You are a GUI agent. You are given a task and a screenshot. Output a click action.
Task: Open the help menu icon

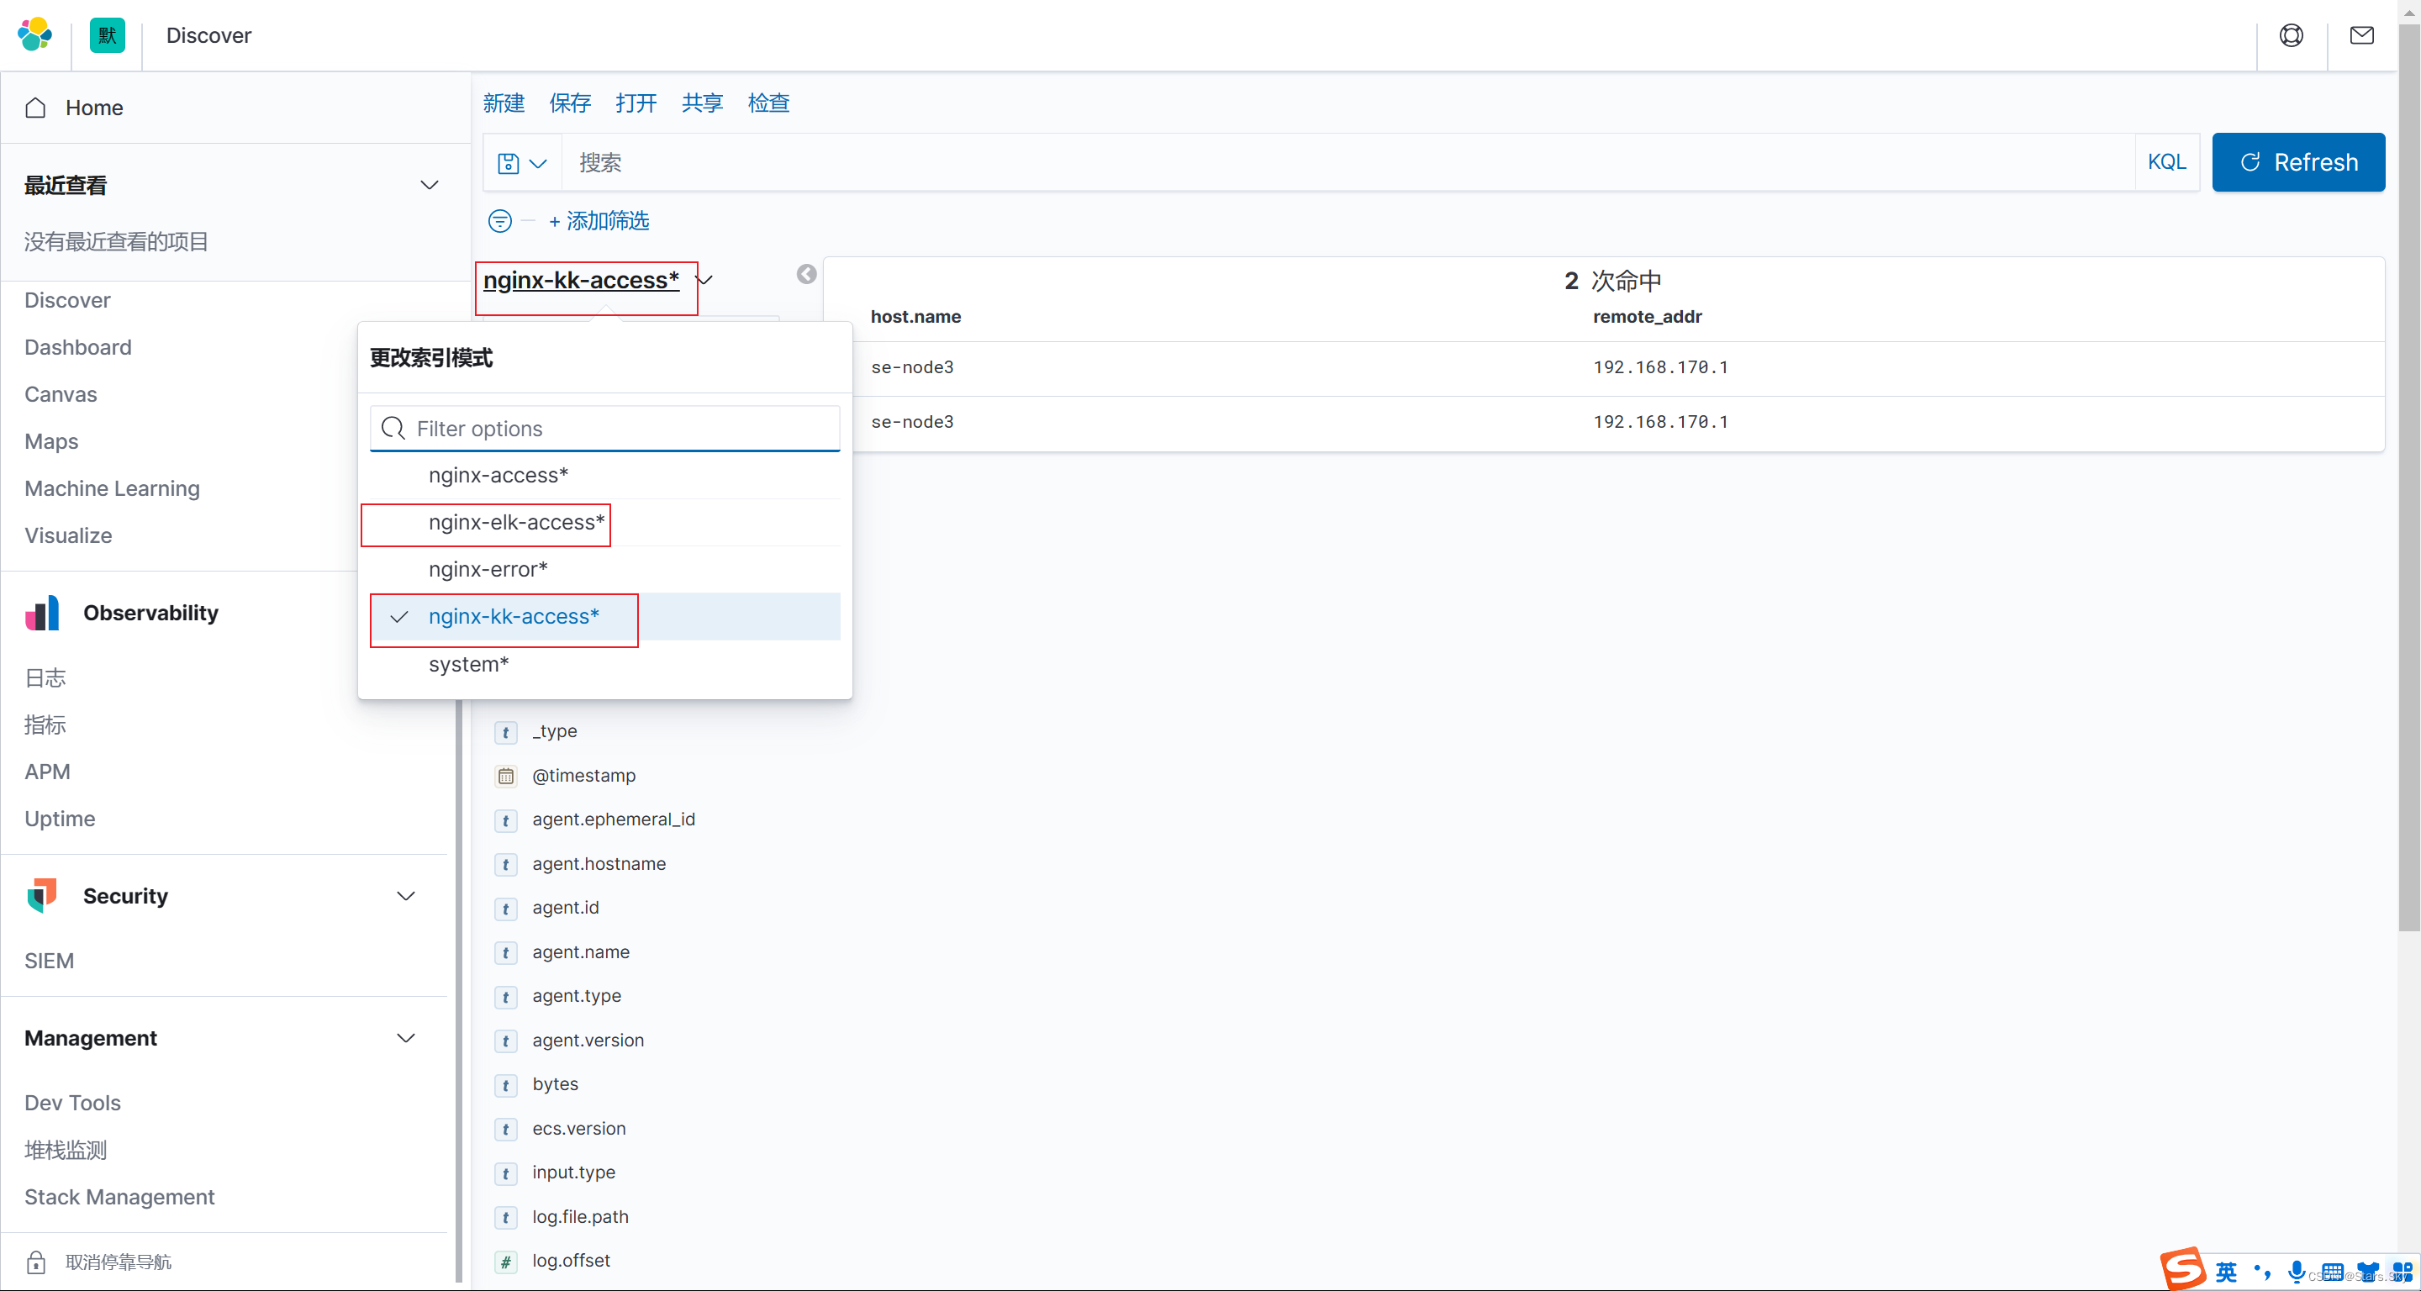2292,34
